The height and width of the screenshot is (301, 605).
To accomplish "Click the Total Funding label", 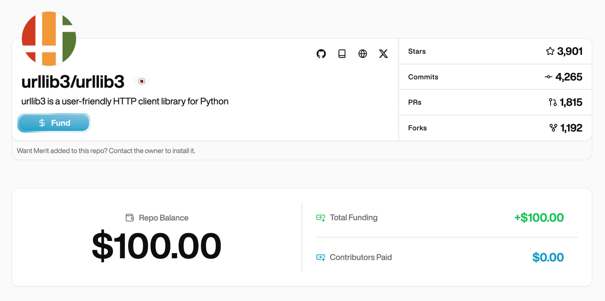I will [x=353, y=218].
